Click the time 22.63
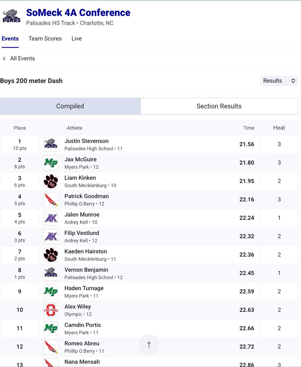Image resolution: width=301 pixels, height=367 pixels. pos(247,310)
